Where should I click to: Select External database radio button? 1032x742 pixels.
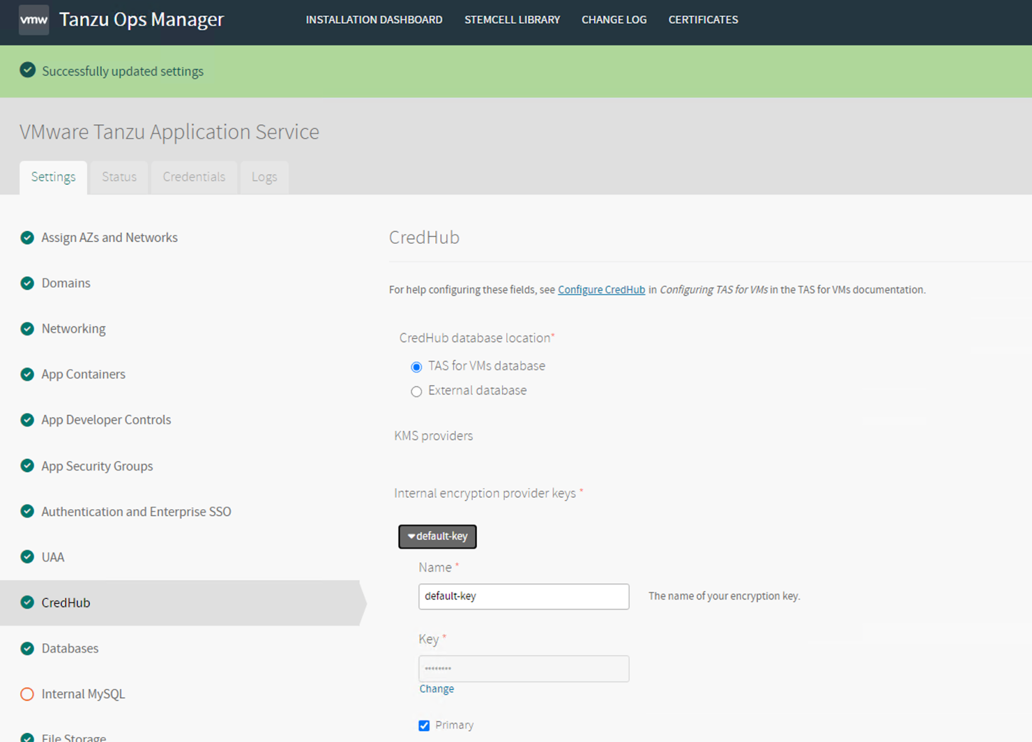(x=417, y=392)
